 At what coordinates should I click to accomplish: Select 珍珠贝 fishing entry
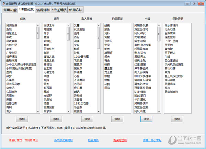point(108,41)
